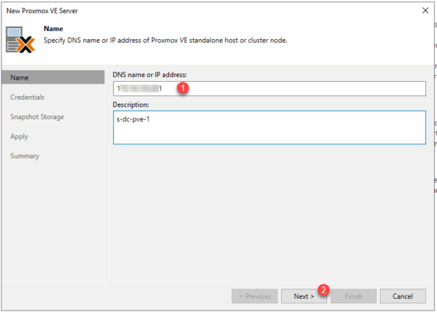Click the Proxmox VE server icon
This screenshot has width=437, height=312.
coord(20,39)
